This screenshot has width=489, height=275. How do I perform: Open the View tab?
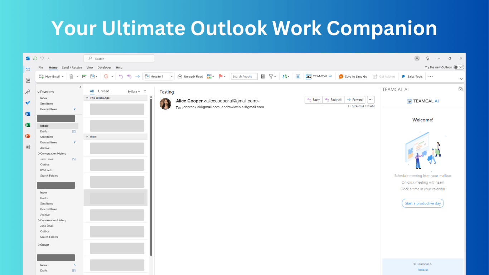click(89, 67)
